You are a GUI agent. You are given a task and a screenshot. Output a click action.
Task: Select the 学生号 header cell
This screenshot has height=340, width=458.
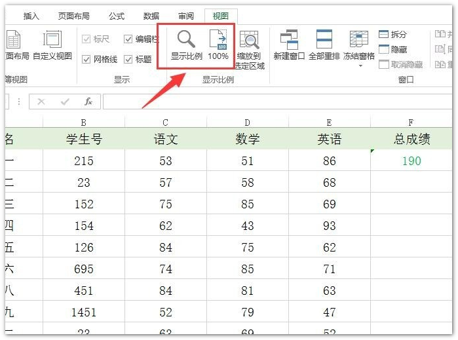(x=84, y=139)
